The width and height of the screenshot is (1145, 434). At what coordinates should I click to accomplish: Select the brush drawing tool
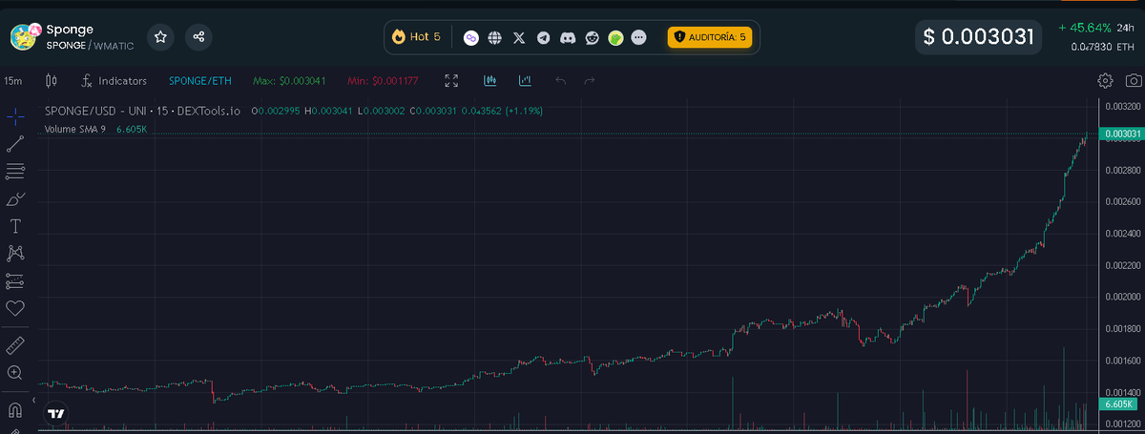pos(15,198)
